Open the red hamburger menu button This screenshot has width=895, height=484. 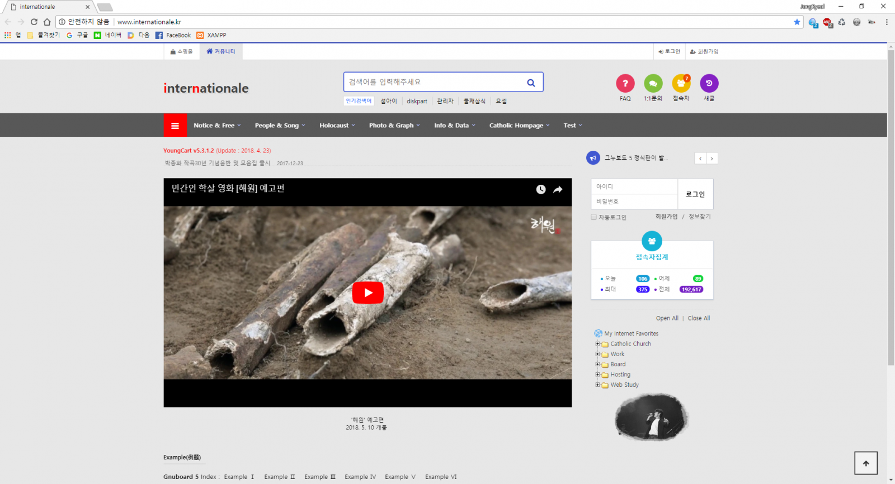click(175, 126)
